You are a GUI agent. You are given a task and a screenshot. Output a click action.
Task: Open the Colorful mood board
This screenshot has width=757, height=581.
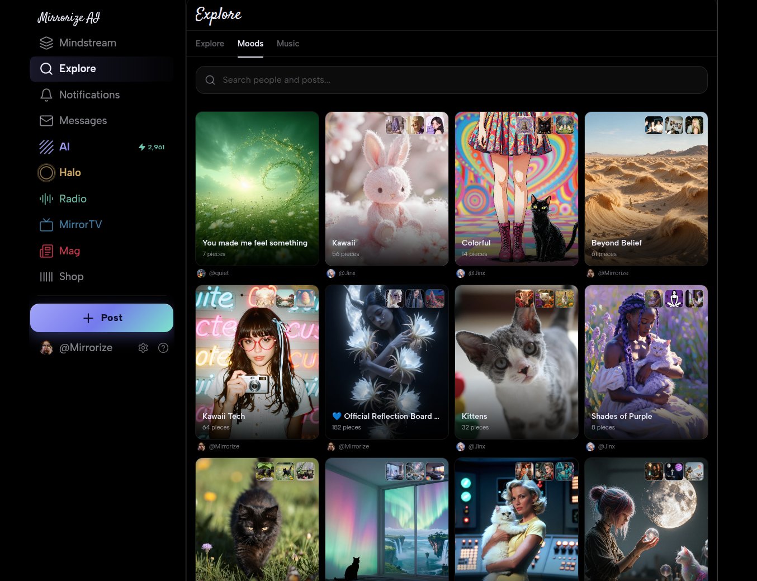pos(517,188)
